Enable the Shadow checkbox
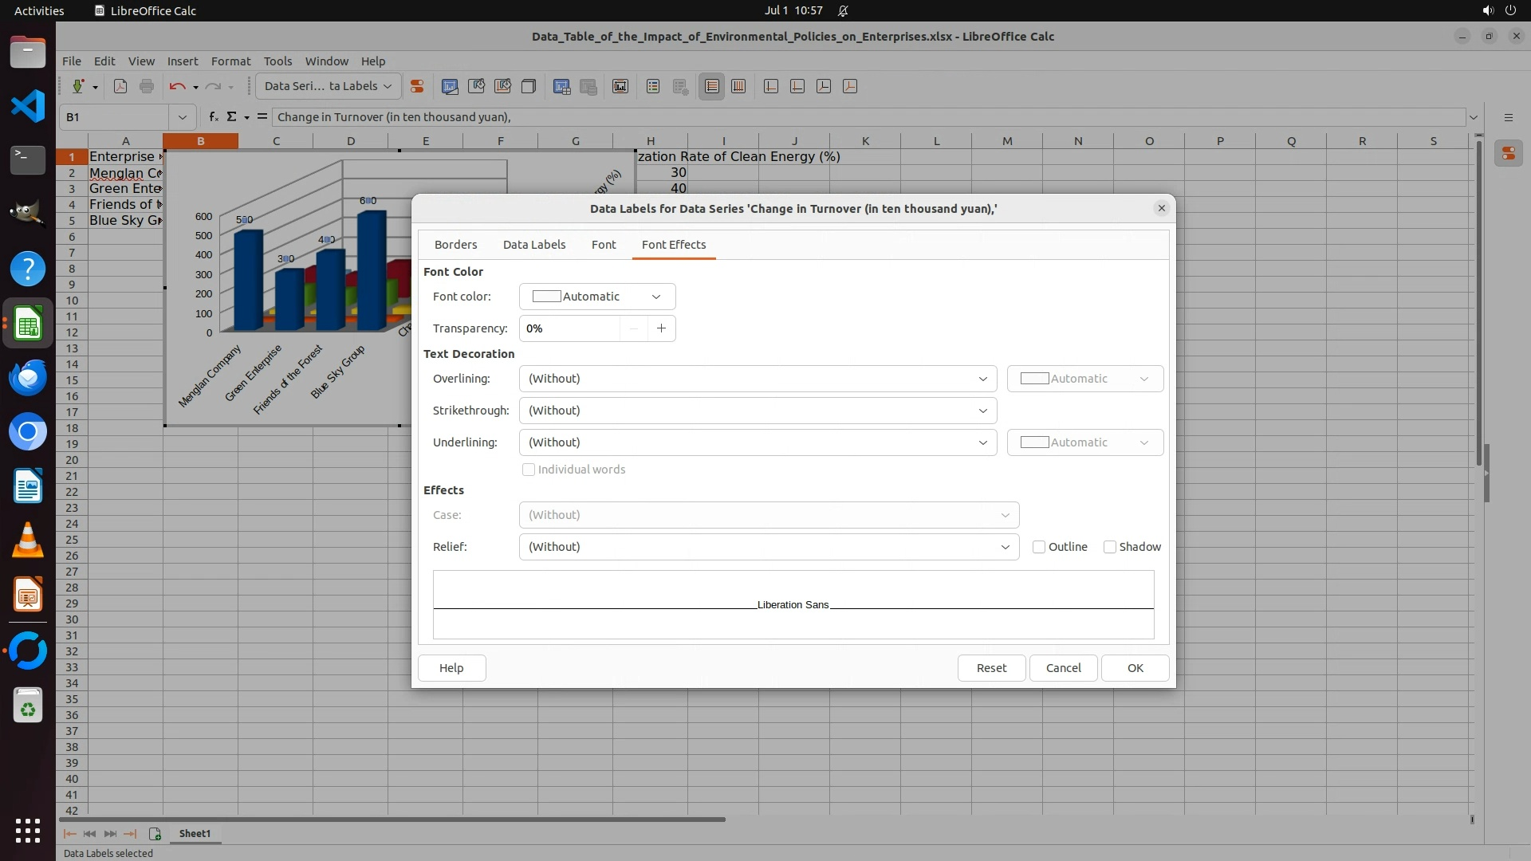1531x861 pixels. coord(1110,547)
